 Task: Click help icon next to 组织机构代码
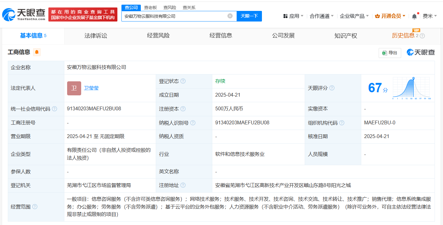point(342,123)
